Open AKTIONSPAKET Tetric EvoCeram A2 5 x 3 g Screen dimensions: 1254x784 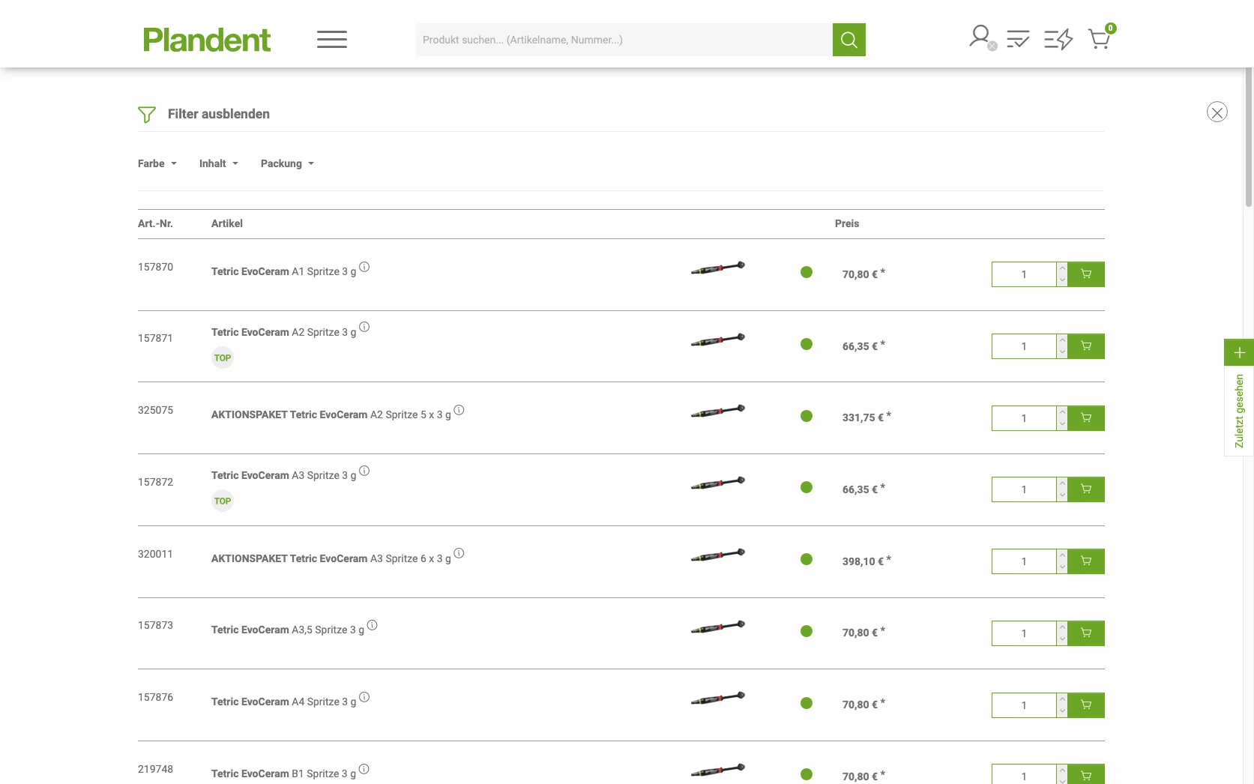pos(331,414)
